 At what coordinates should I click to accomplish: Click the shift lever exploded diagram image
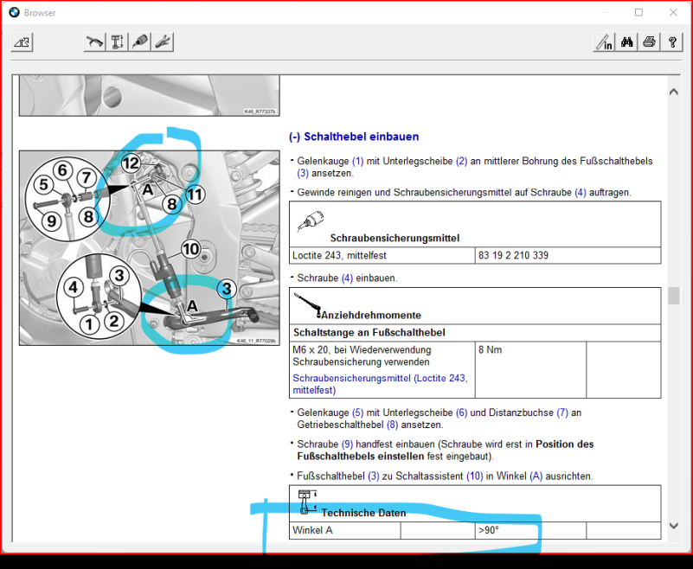point(149,248)
